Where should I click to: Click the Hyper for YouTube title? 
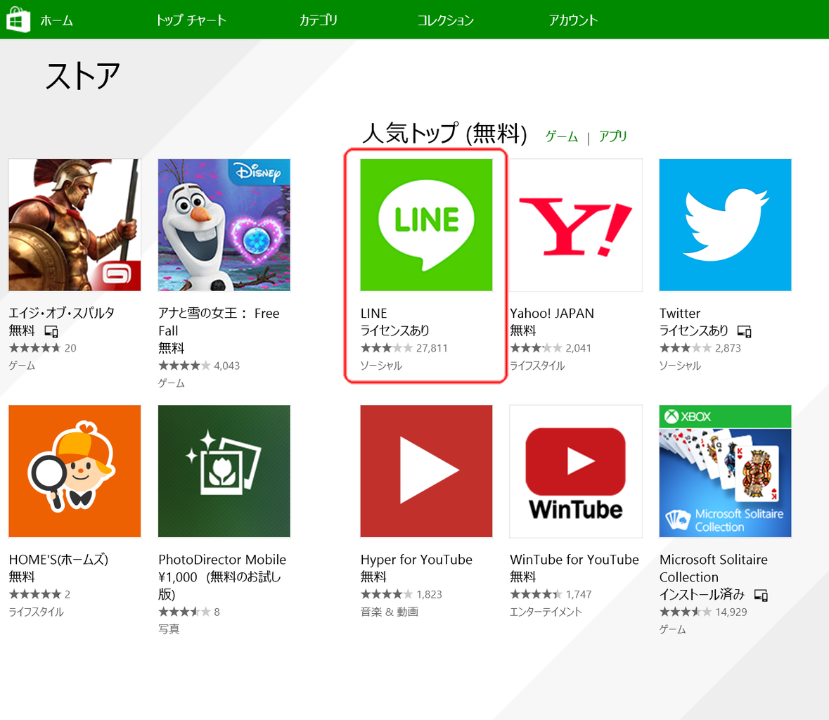[x=417, y=559]
